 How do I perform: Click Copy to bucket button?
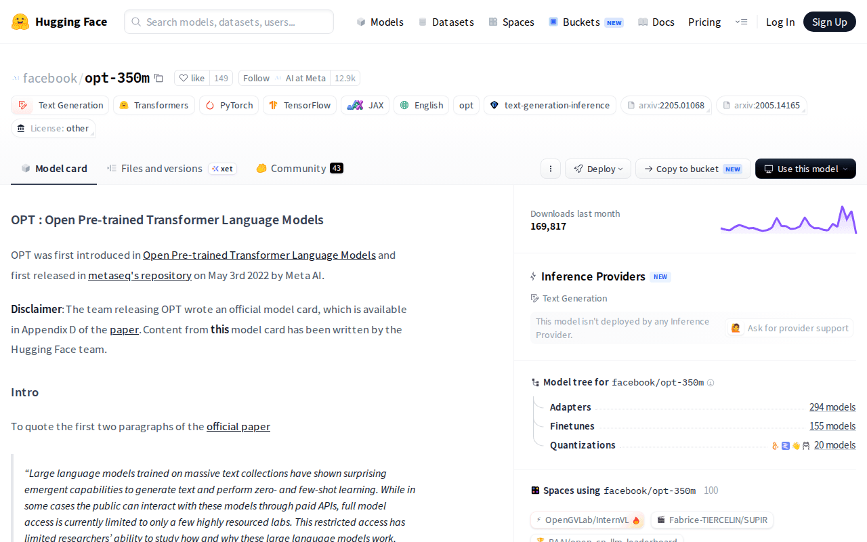pos(693,169)
